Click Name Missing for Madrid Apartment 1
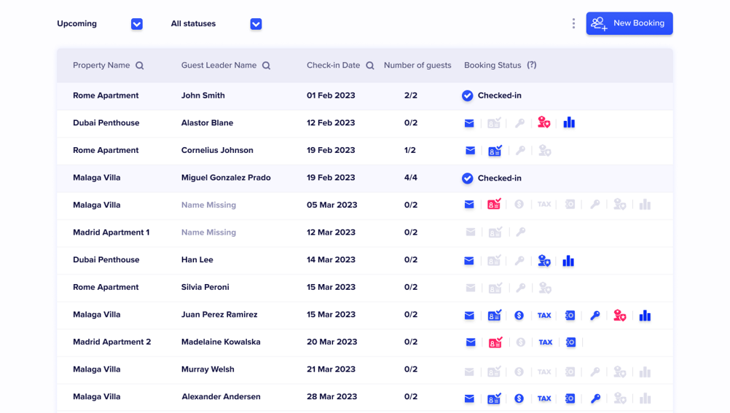The image size is (730, 413). [208, 232]
